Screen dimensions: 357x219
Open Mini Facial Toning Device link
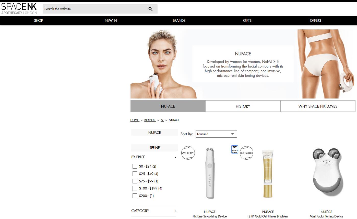(x=326, y=216)
